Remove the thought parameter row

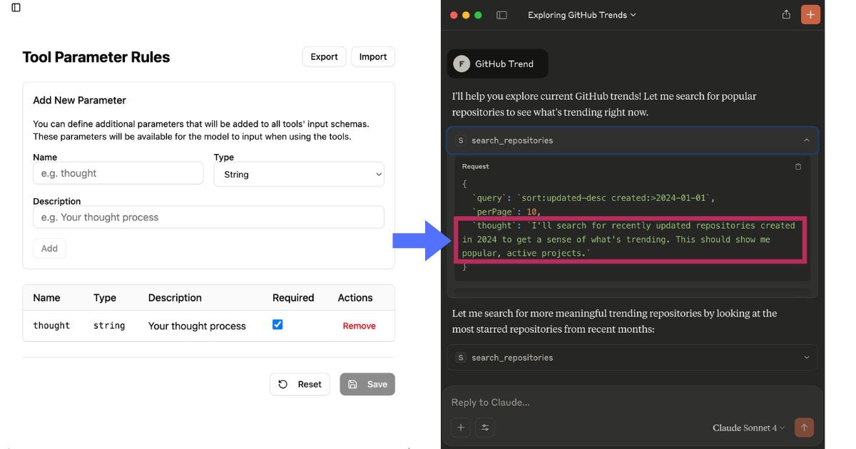point(359,326)
